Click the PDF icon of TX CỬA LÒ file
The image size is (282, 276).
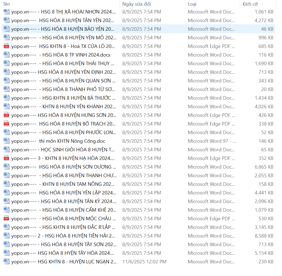click(6, 46)
